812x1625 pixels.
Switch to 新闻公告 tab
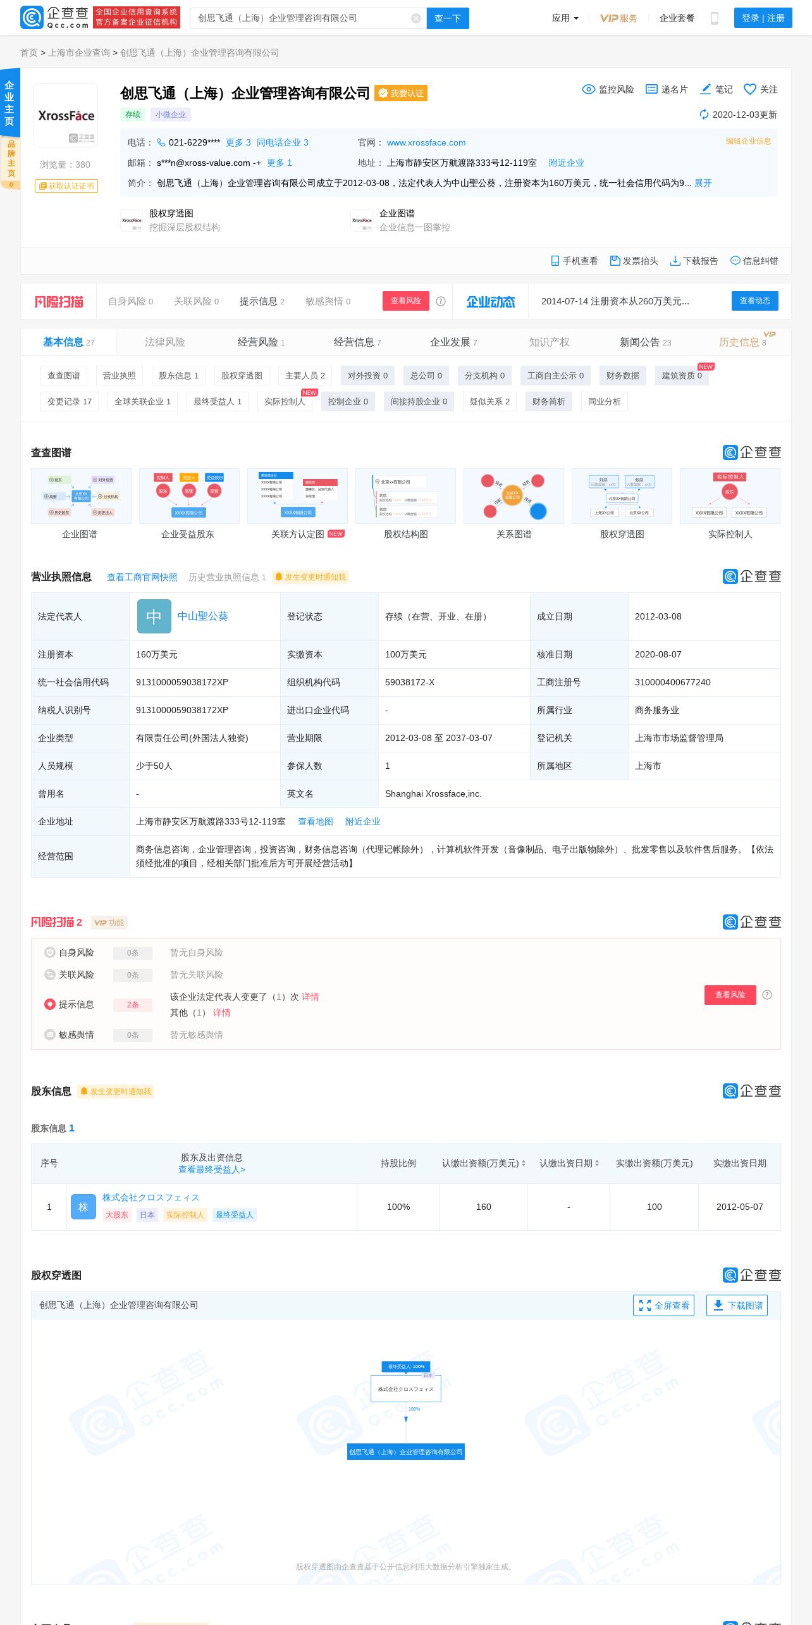point(645,342)
